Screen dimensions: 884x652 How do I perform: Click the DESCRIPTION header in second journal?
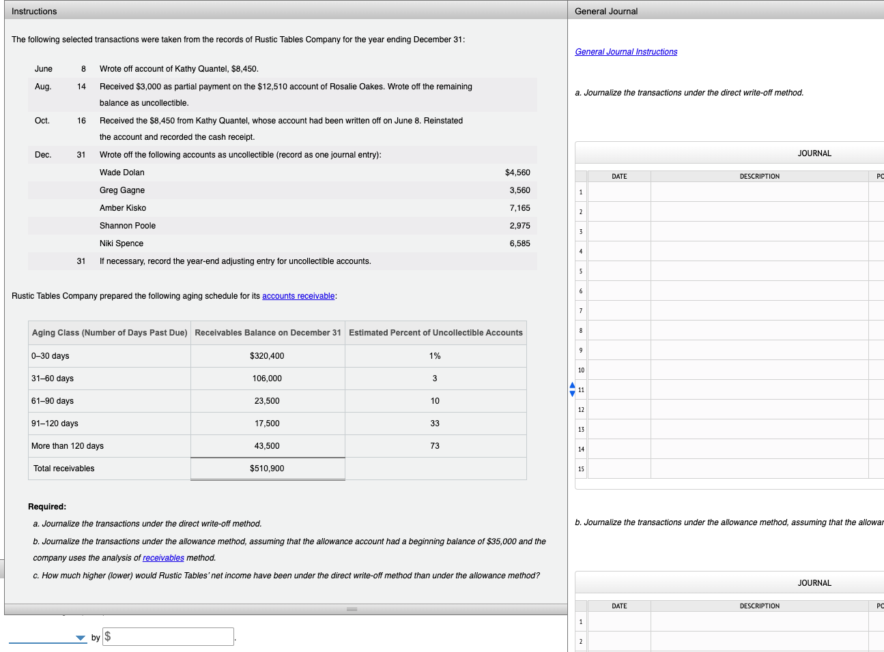tap(759, 606)
